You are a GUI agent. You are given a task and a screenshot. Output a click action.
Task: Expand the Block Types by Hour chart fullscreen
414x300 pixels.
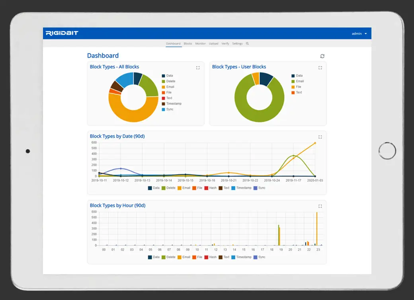(320, 206)
